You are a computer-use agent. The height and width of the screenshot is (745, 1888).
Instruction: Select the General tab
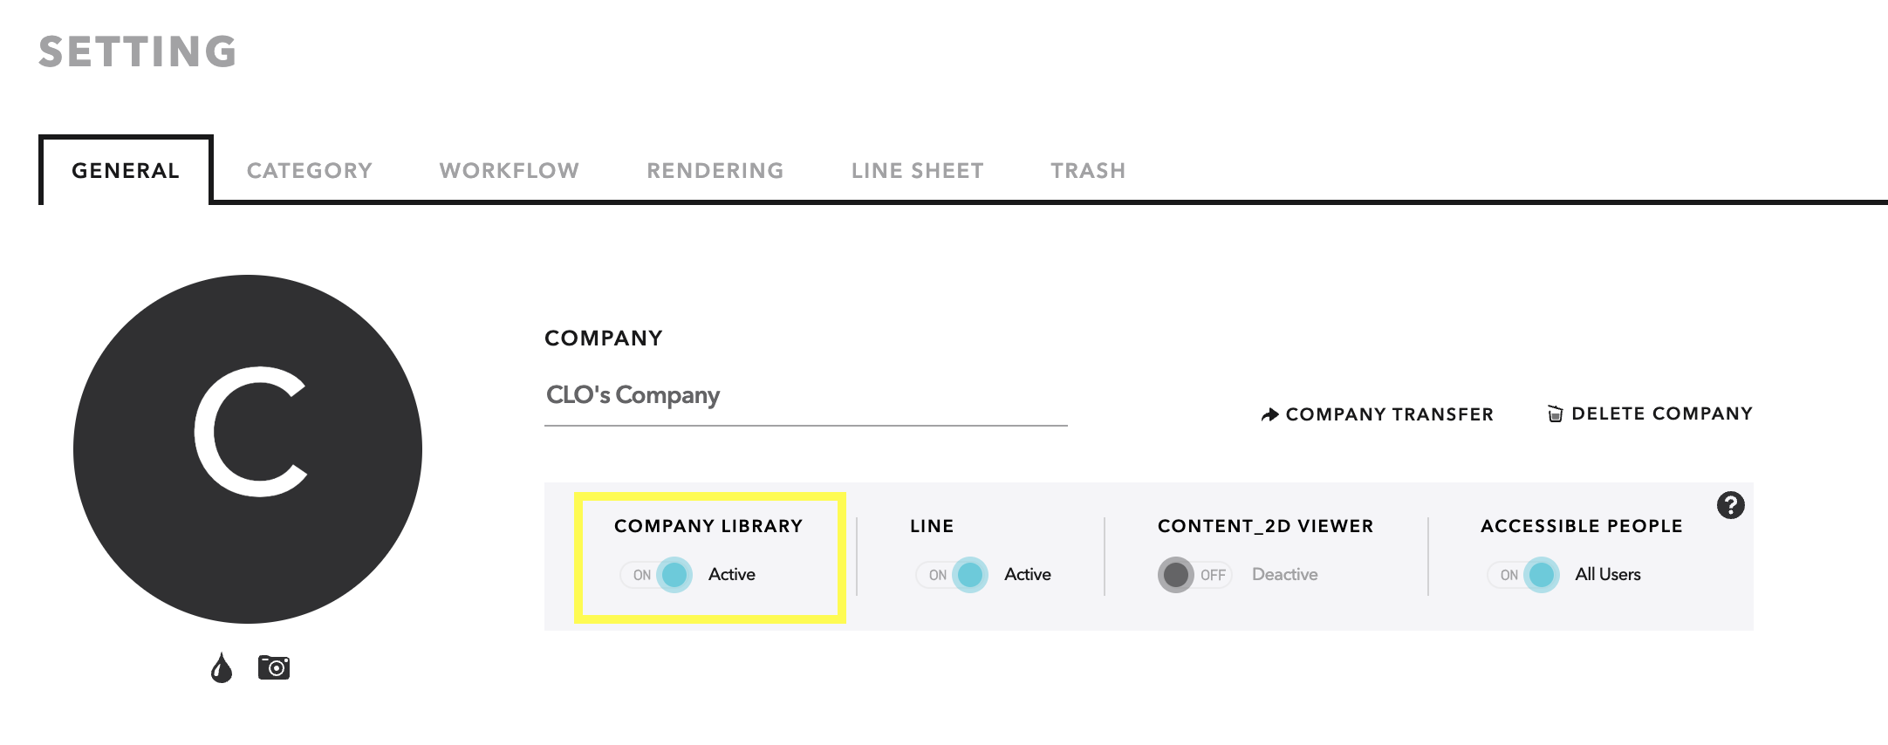pos(126,170)
